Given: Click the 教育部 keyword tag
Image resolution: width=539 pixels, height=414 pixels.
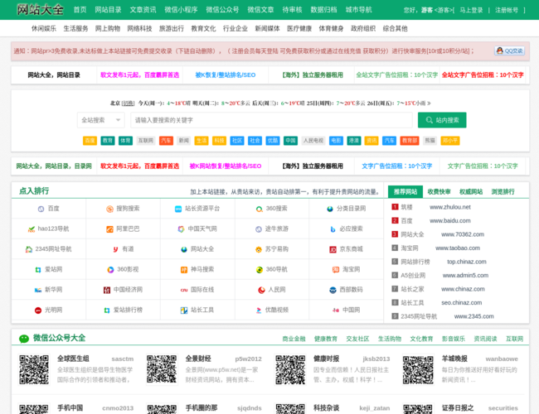Looking at the screenshot, I should click(x=410, y=141).
